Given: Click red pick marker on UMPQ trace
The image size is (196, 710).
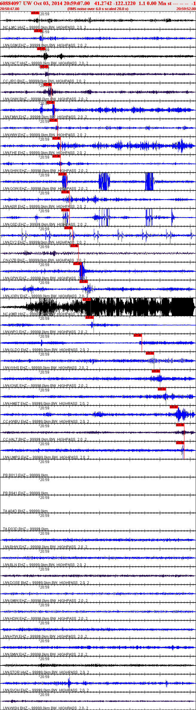Looking at the screenshot, I should [x=180, y=443].
